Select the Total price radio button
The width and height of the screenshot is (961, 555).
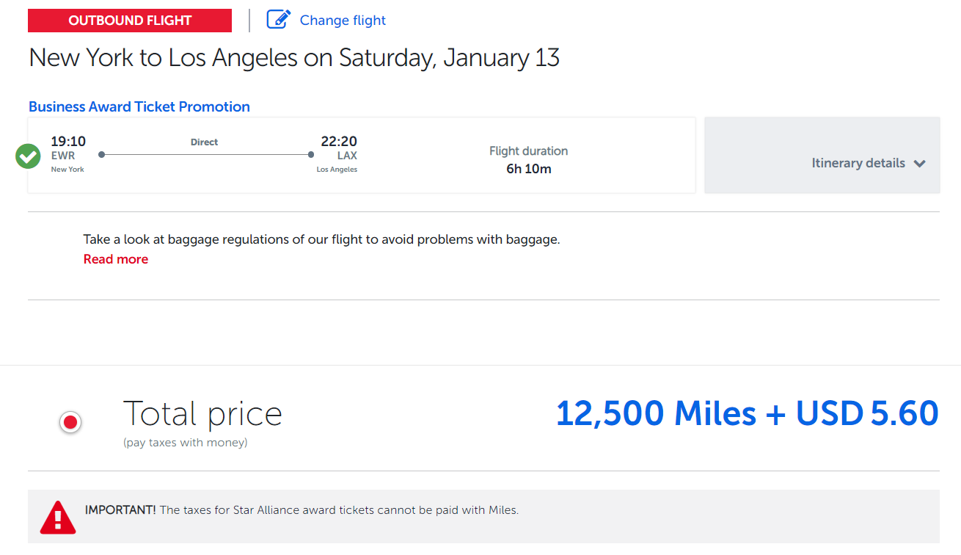70,422
